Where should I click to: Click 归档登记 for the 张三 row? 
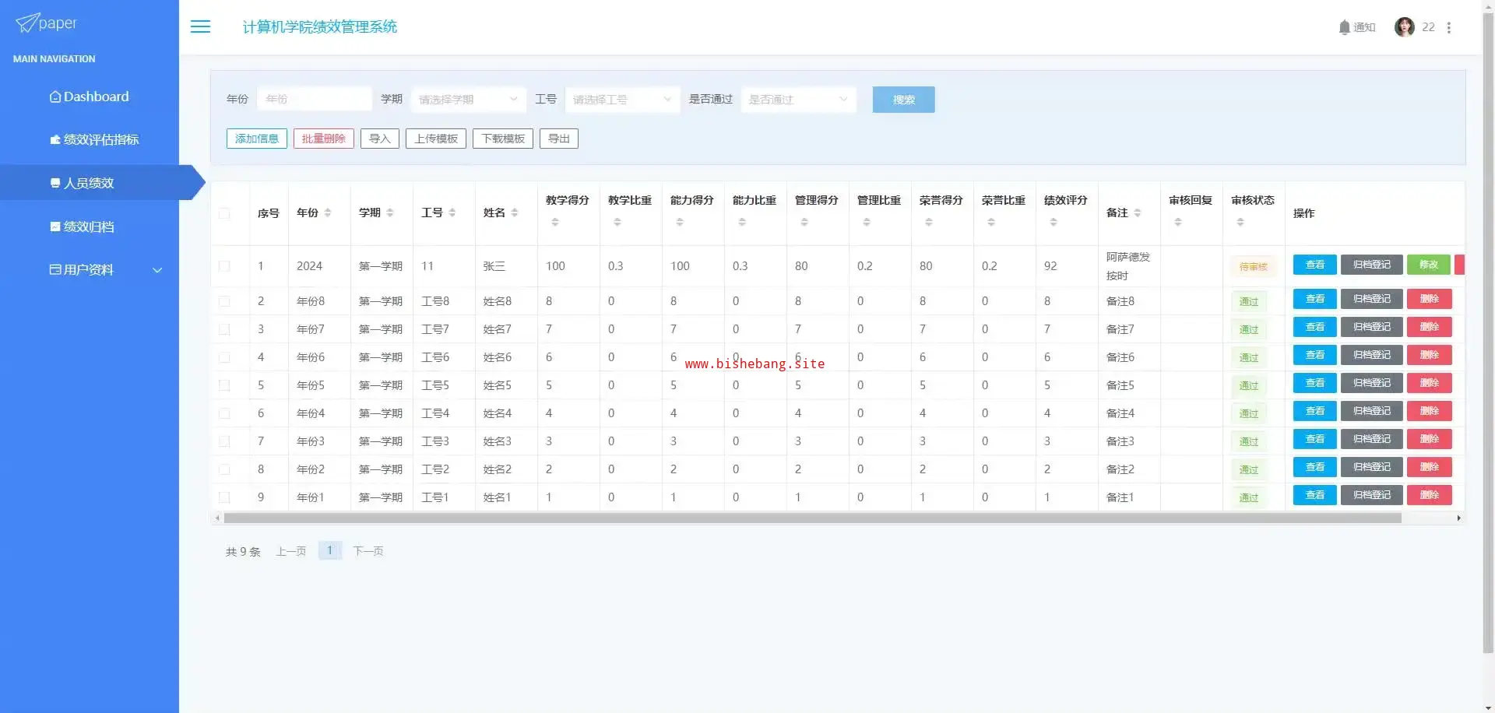point(1372,265)
